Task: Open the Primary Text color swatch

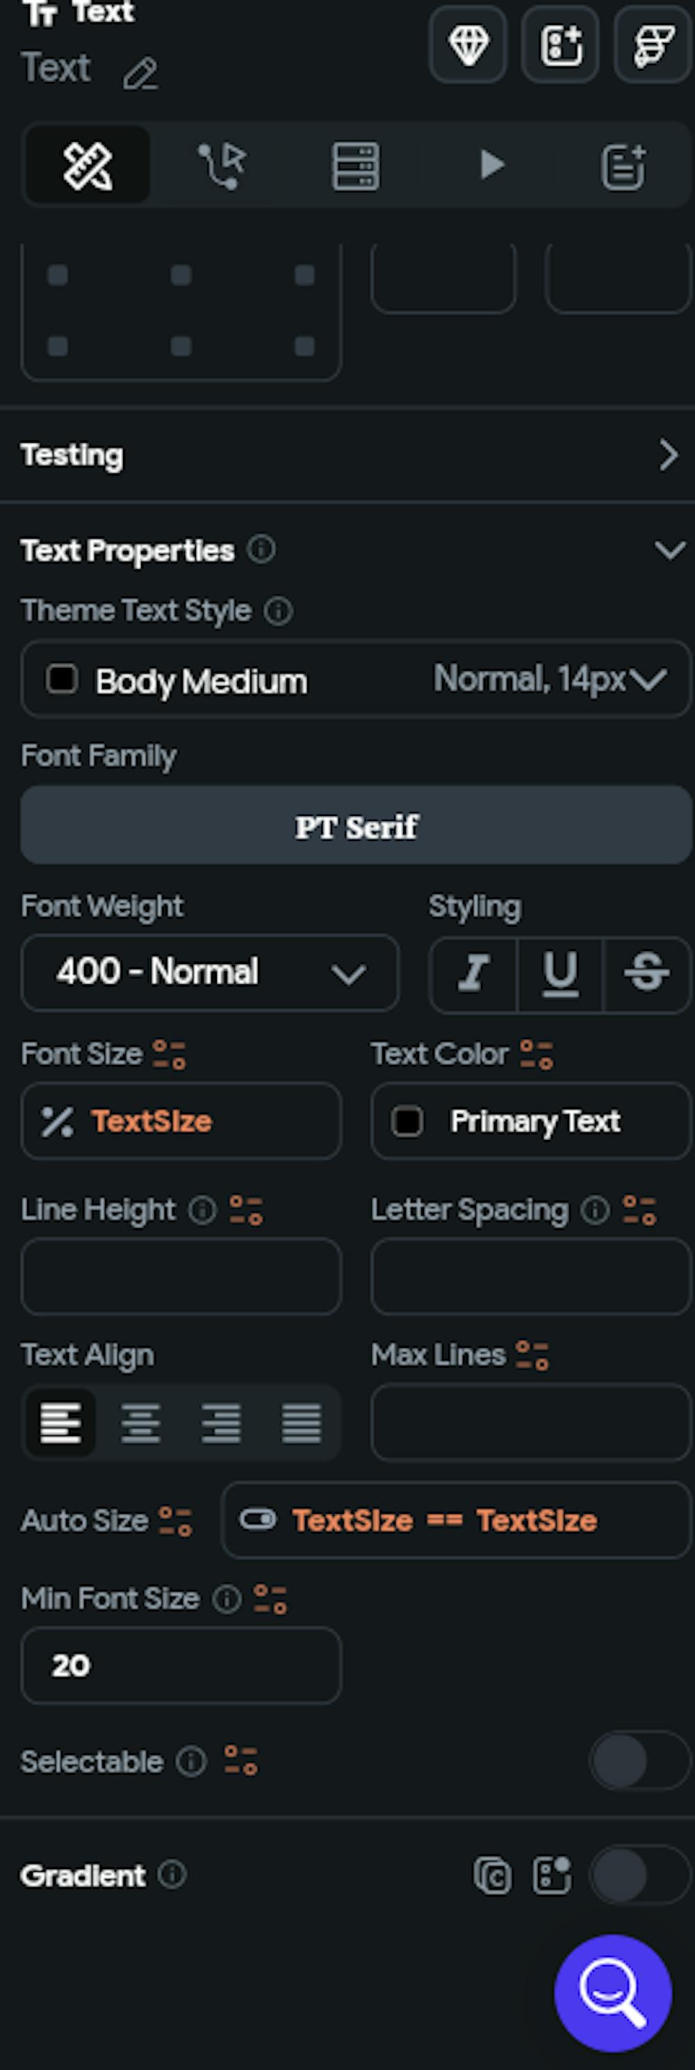Action: point(407,1121)
